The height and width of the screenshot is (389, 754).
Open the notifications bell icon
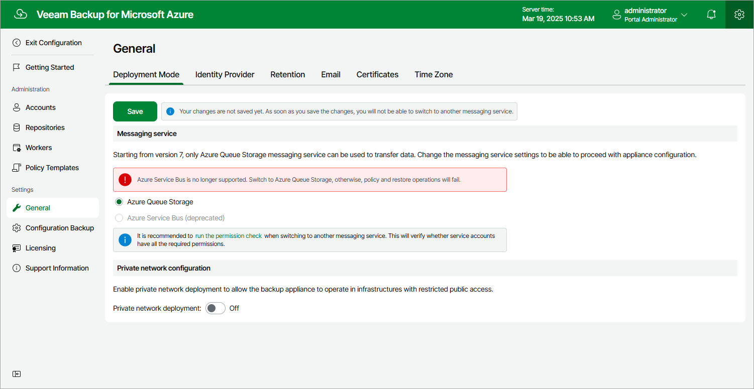(x=711, y=15)
